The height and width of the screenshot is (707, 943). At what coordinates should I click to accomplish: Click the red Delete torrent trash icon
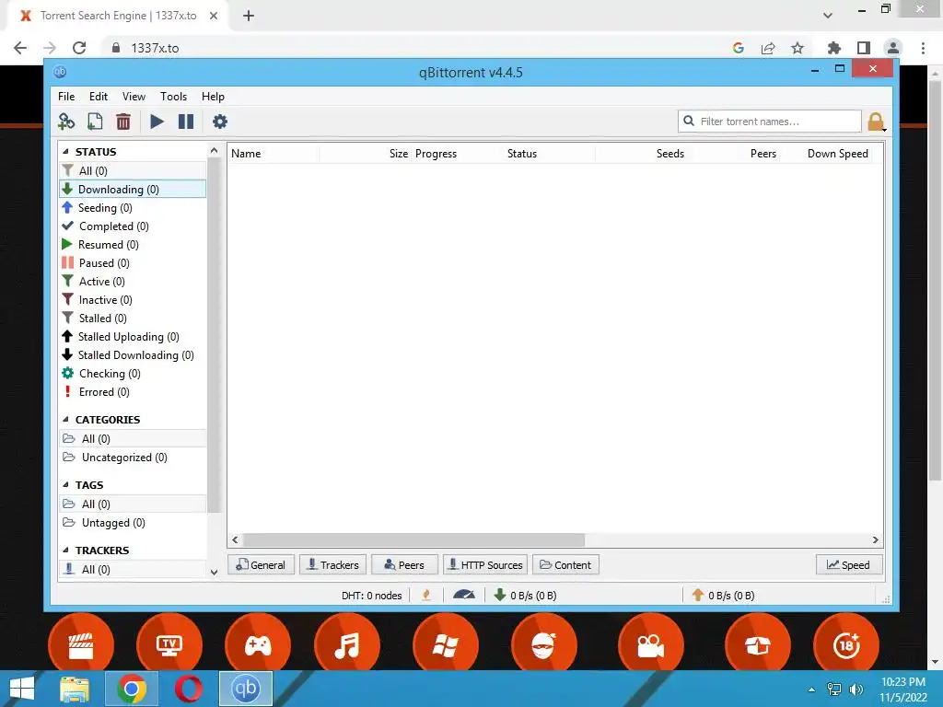pos(123,122)
